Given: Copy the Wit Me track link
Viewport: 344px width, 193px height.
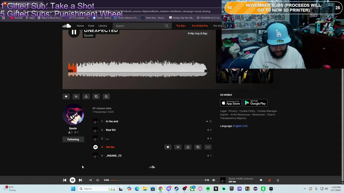Looking at the screenshot, I should point(198,147).
